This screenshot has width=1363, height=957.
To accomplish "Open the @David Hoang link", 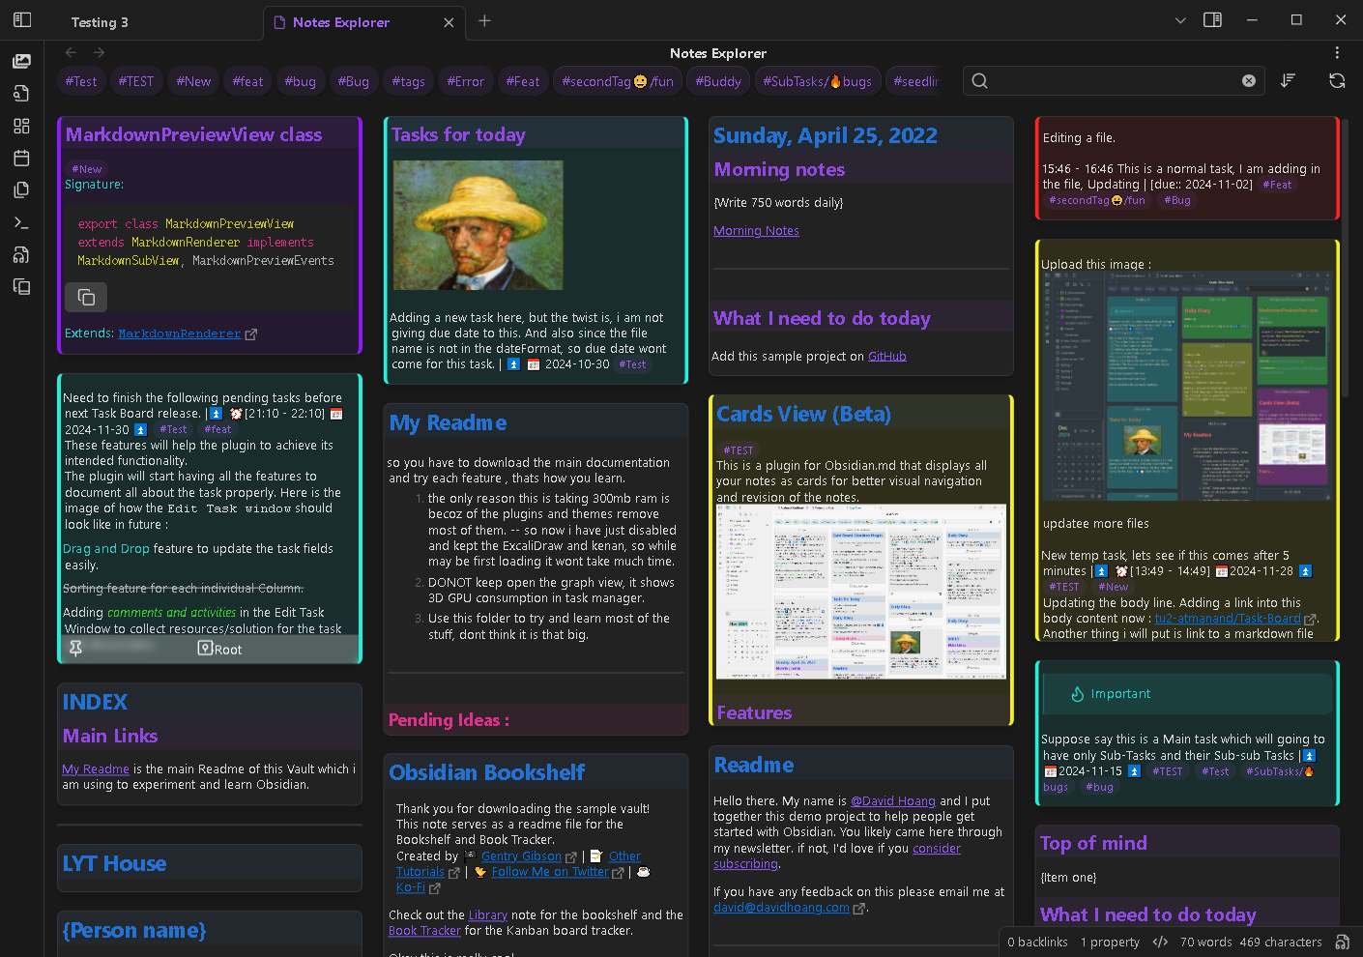I will coord(892,800).
